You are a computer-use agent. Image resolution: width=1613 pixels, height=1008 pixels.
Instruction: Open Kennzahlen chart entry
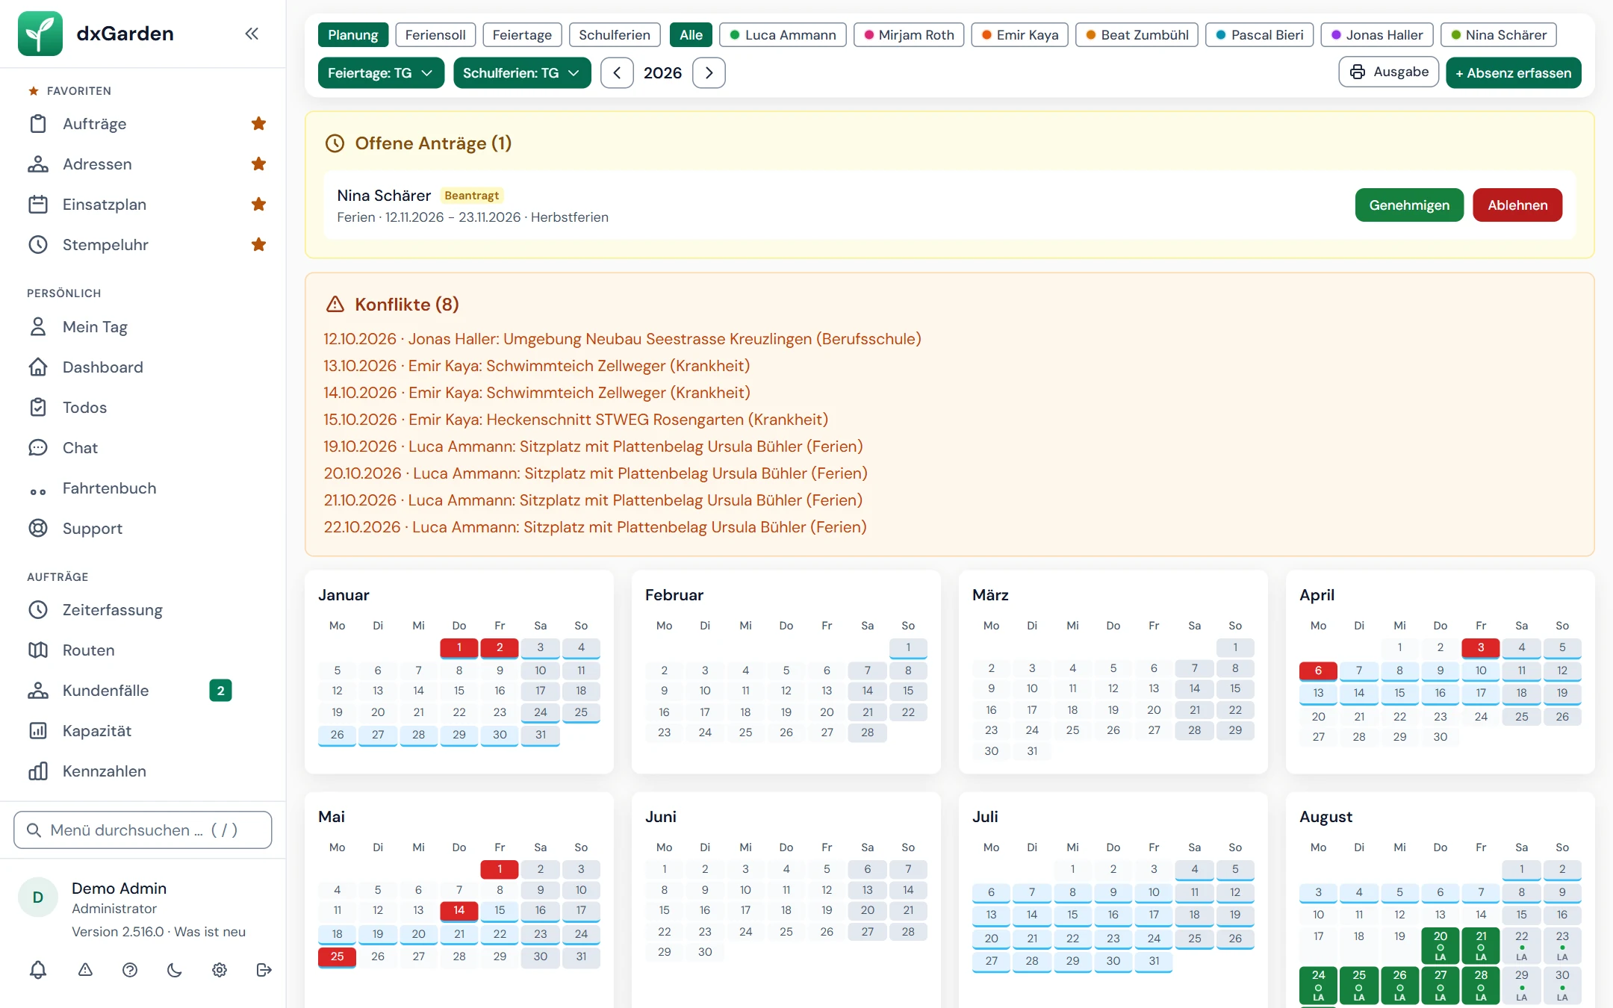point(142,771)
